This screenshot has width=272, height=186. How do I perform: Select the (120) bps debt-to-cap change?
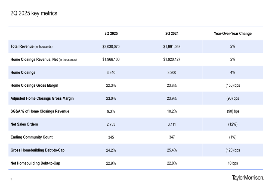tap(233, 150)
